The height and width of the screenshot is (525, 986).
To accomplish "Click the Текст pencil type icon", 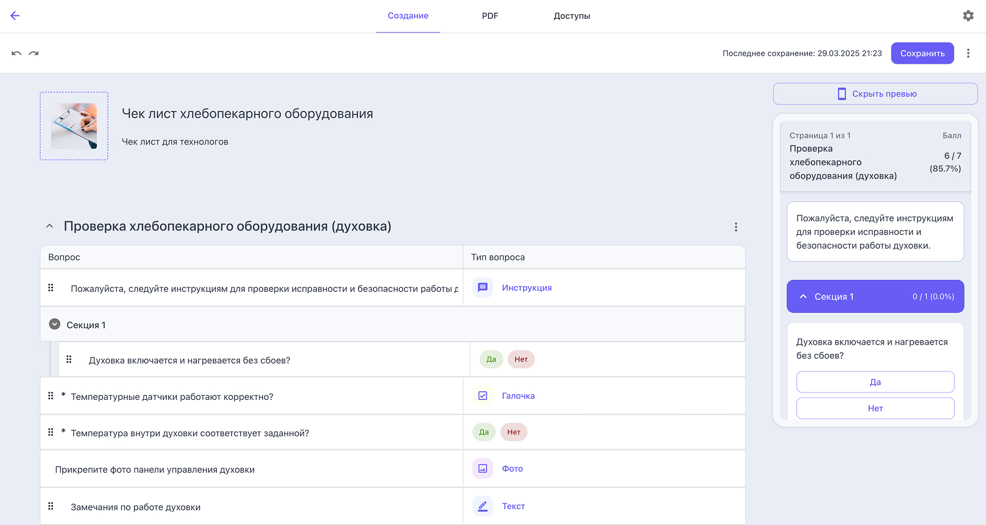I will (483, 506).
